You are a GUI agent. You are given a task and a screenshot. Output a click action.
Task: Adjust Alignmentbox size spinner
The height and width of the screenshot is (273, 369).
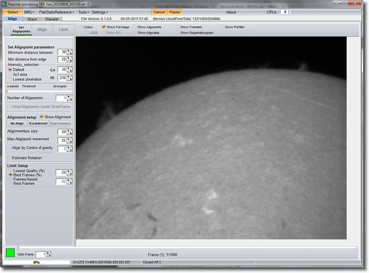pyautogui.click(x=70, y=132)
